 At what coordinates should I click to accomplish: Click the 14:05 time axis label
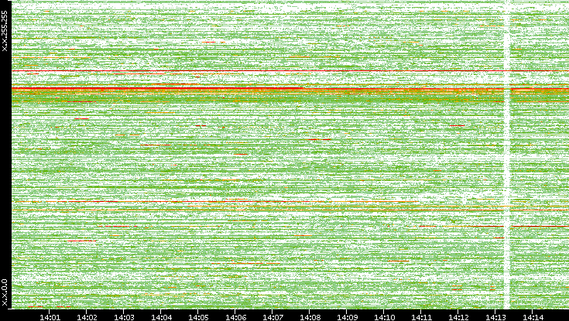click(x=197, y=317)
